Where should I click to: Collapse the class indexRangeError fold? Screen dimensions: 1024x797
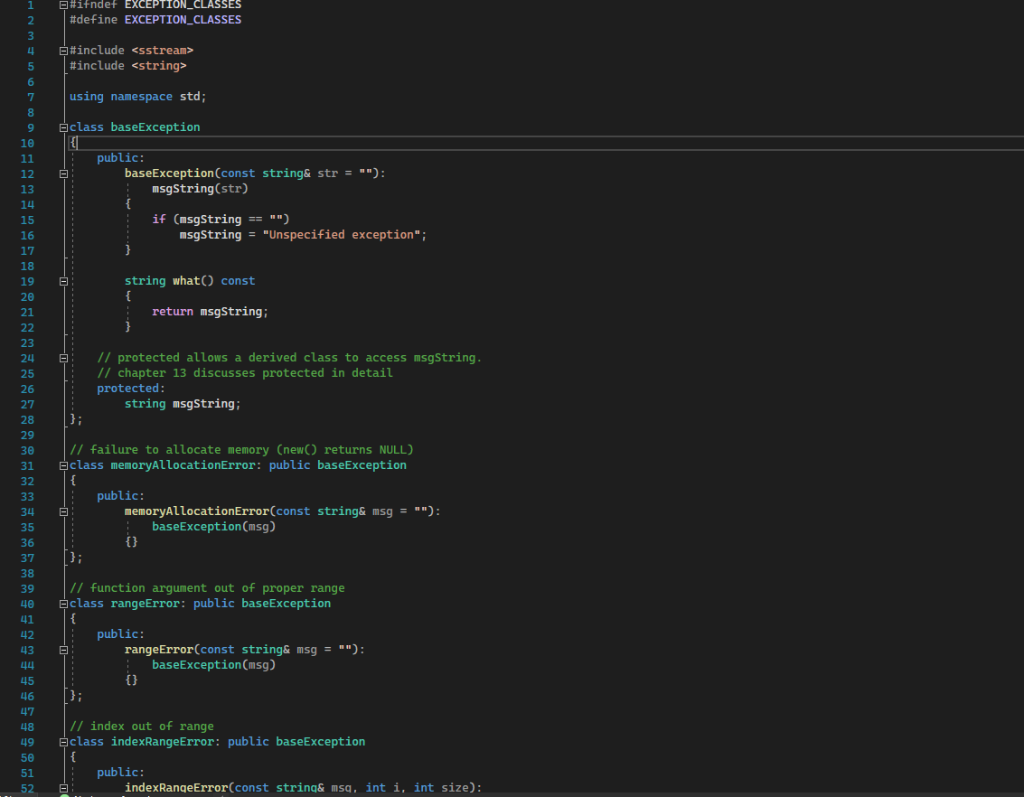(x=63, y=742)
